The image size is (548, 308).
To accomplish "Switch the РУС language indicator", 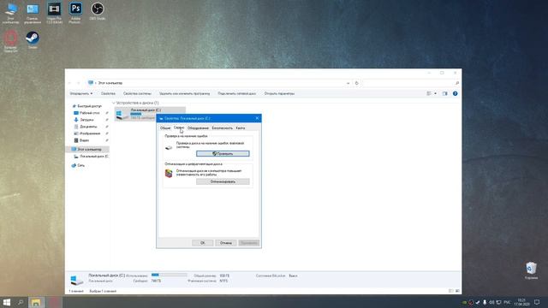I will 507,302.
